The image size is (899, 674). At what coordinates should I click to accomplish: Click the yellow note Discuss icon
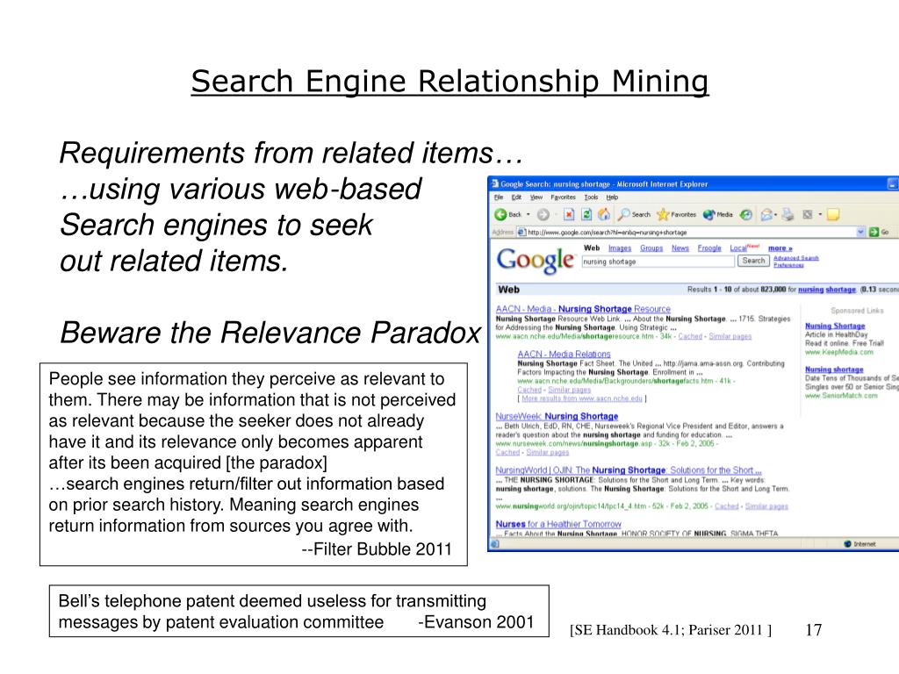click(x=833, y=214)
